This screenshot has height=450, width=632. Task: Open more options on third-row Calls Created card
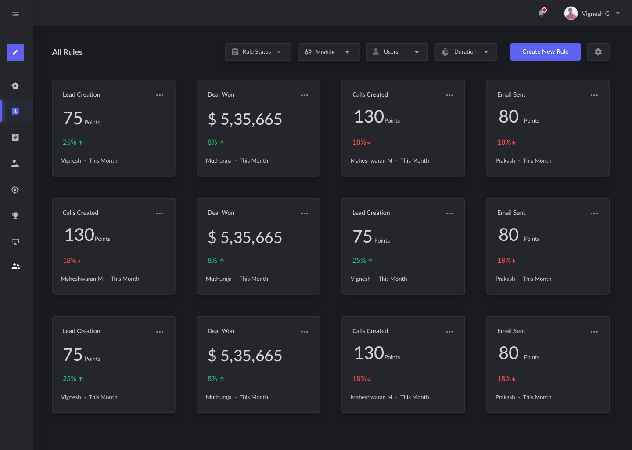pyautogui.click(x=449, y=332)
